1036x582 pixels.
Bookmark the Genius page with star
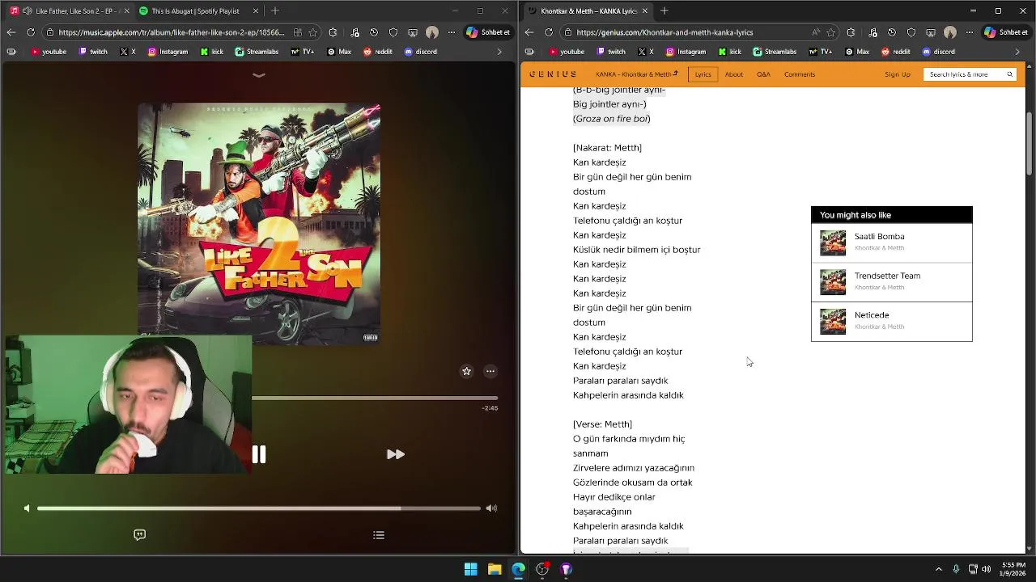830,32
